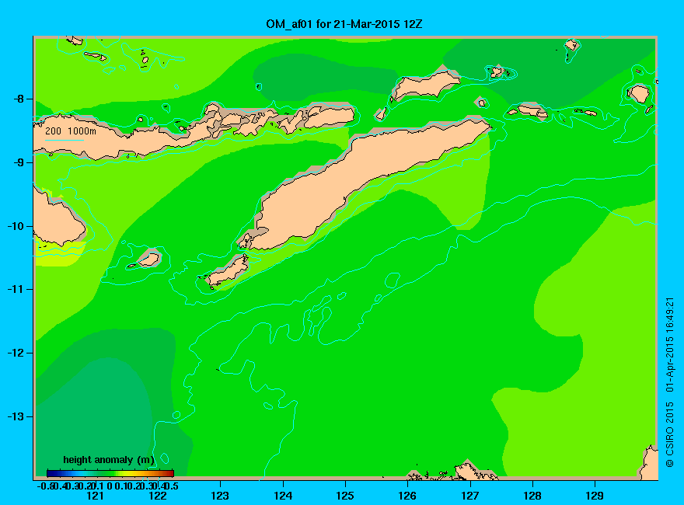Click the CSIRO 2015 copyright timestamp text

(669, 382)
